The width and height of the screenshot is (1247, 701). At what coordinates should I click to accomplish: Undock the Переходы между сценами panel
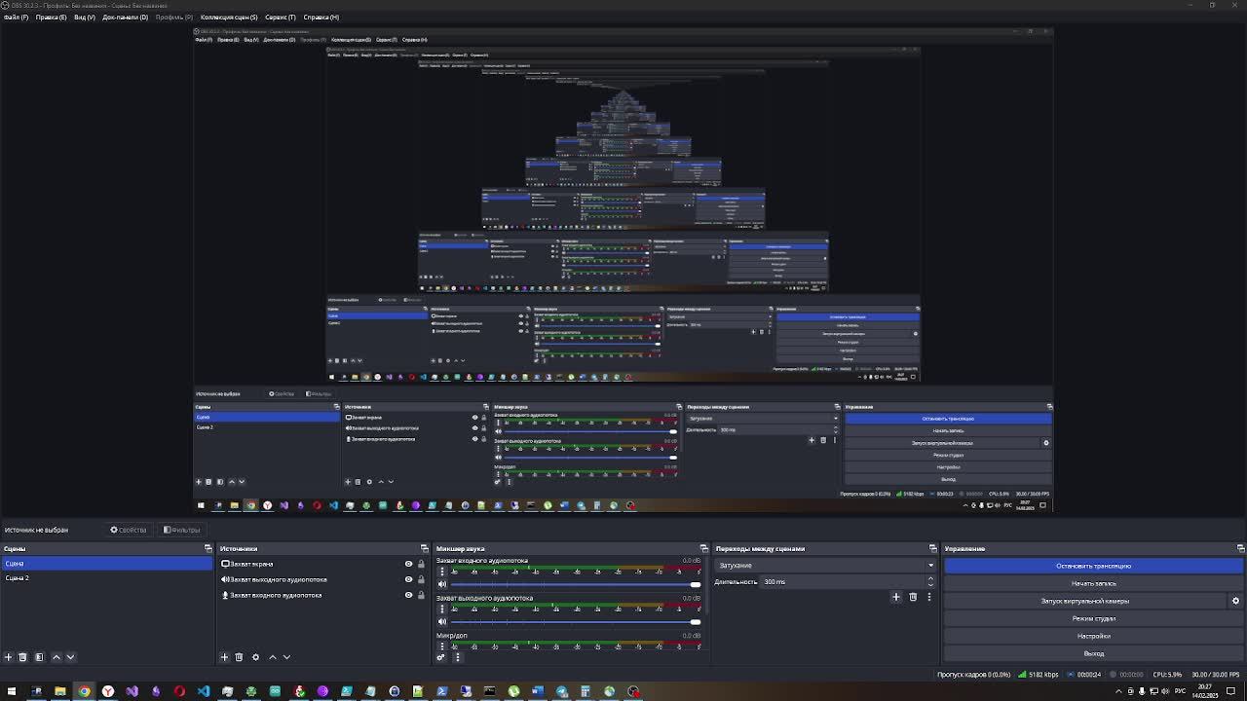tap(932, 548)
